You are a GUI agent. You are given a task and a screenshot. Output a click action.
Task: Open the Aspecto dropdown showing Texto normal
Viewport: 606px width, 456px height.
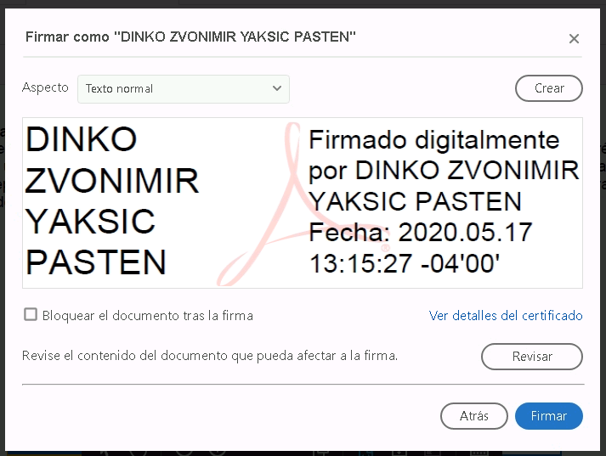coord(184,89)
